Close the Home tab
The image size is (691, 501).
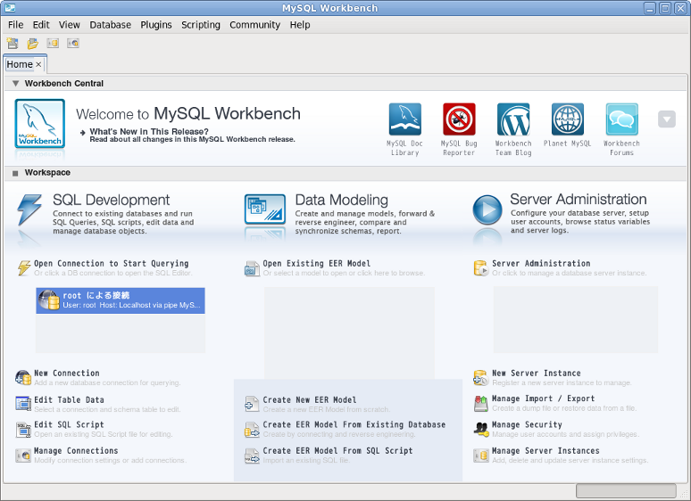pyautogui.click(x=38, y=65)
